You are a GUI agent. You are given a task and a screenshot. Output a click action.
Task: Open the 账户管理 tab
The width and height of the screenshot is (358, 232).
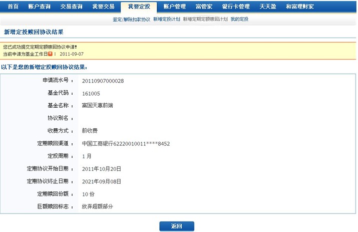[174, 7]
